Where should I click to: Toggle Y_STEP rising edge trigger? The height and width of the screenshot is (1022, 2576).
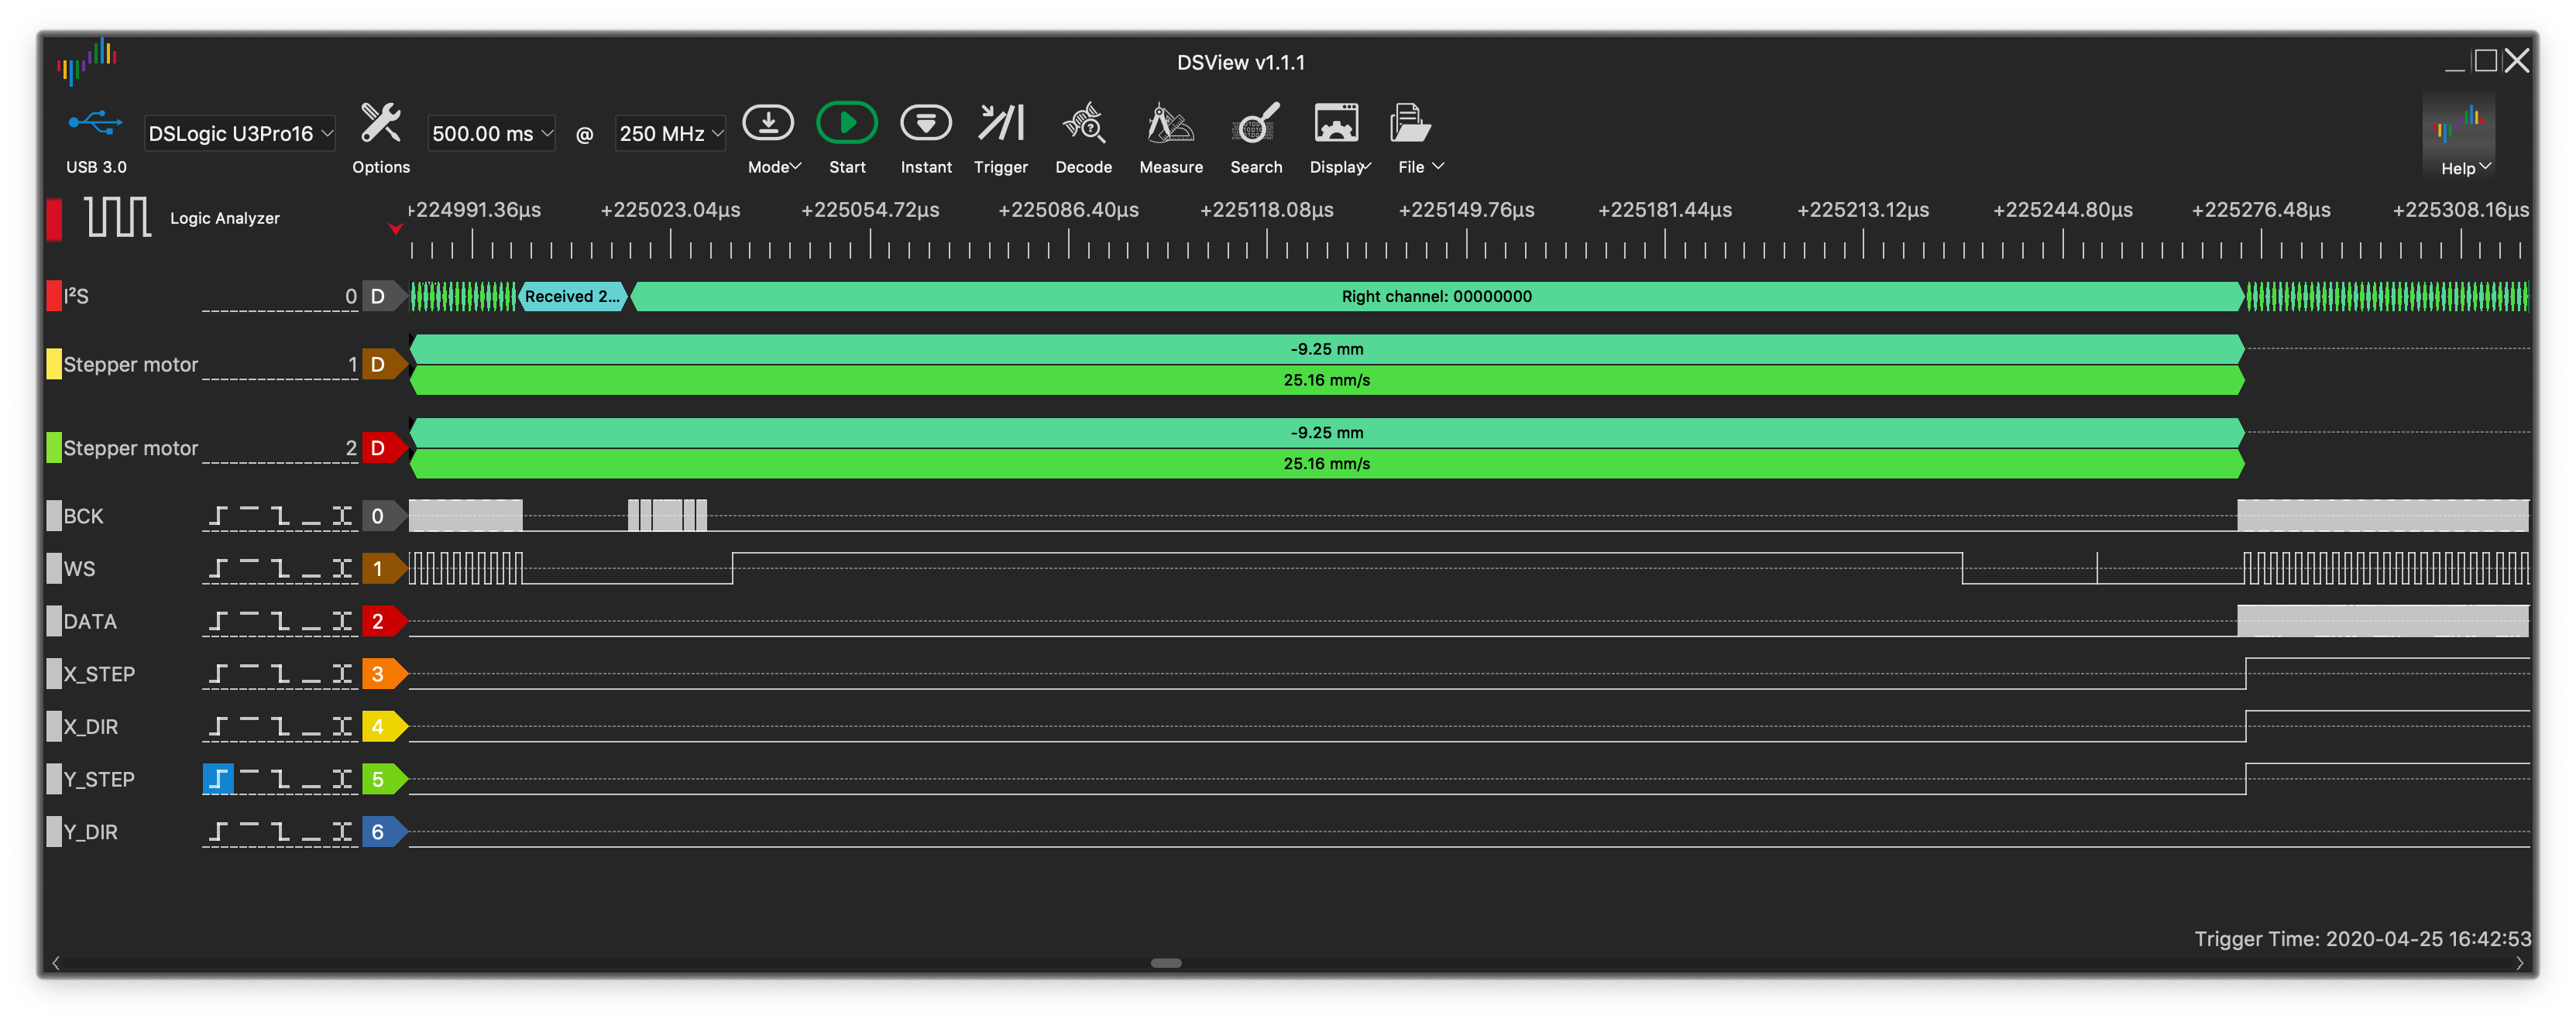click(218, 779)
